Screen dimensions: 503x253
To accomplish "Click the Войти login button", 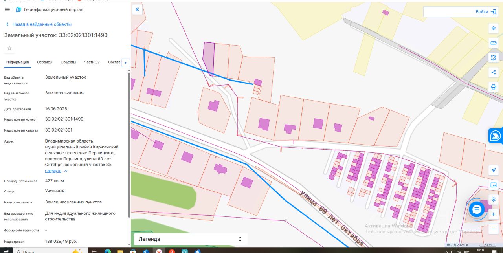I will (x=486, y=12).
